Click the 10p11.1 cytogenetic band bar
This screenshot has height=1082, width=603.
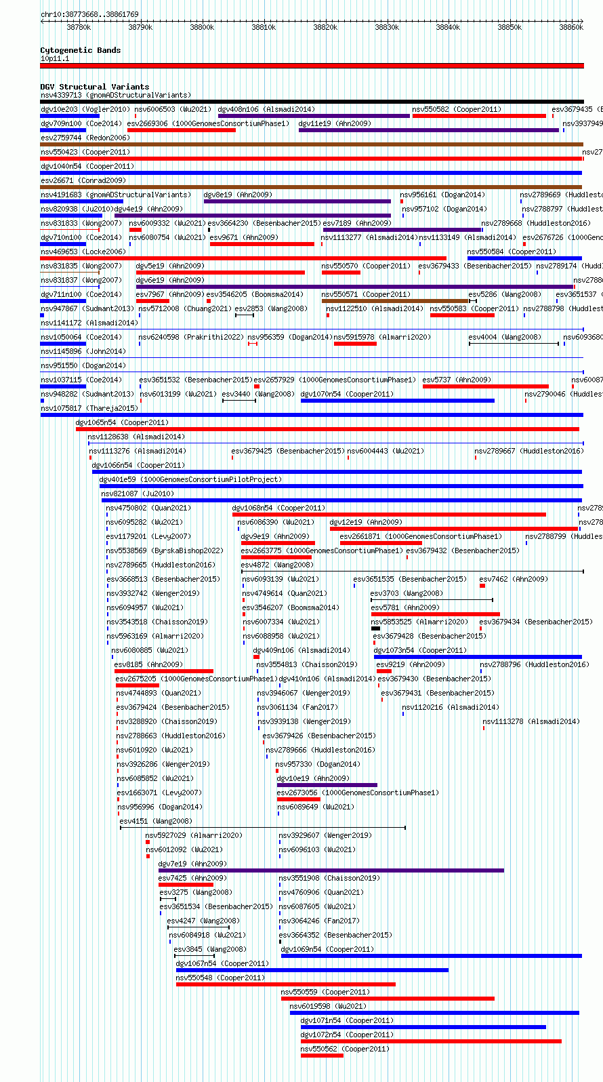click(x=312, y=66)
